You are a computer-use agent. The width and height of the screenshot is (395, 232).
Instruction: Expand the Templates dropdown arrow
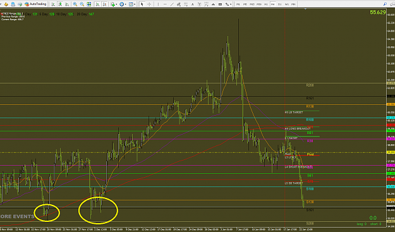click(x=135, y=4)
